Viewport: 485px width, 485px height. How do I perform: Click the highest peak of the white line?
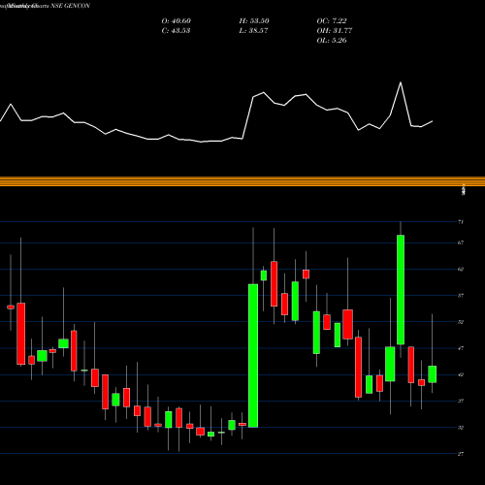coord(401,82)
